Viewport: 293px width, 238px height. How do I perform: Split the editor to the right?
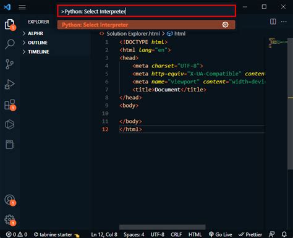(273, 22)
